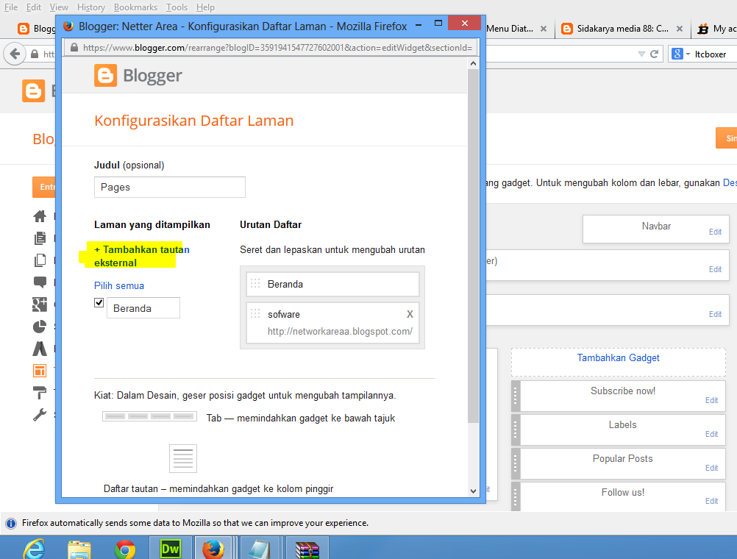
Task: Click the Tambahkan Gadget link
Action: click(618, 357)
